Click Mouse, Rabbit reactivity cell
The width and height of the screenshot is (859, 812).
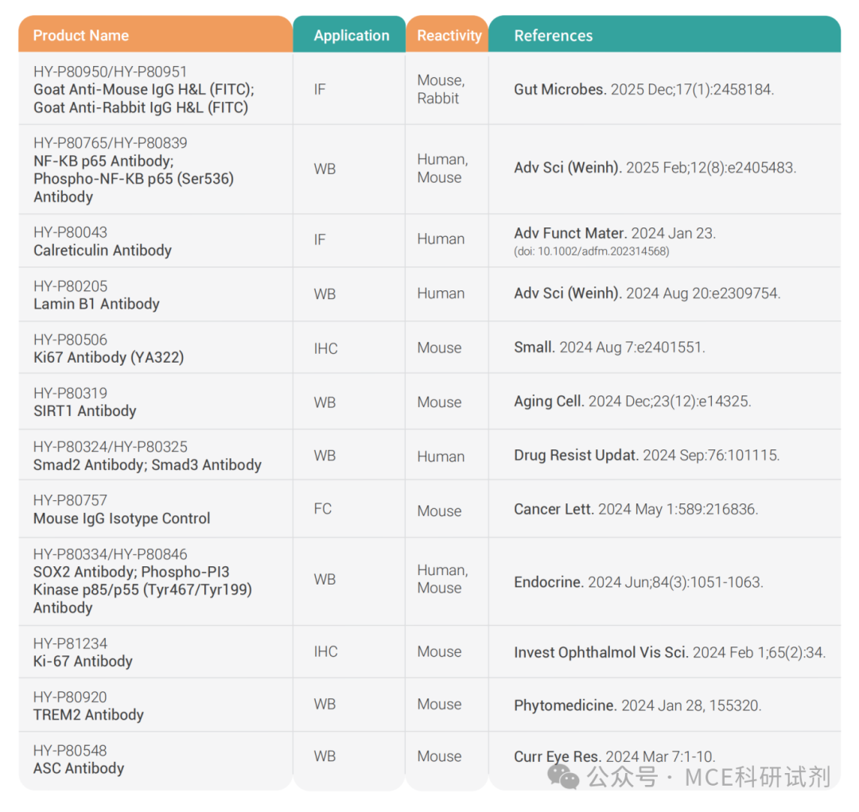(x=441, y=89)
